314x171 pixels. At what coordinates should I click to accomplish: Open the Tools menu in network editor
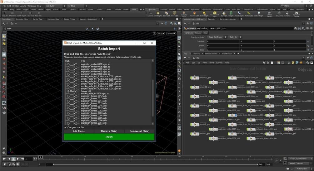coord(212,63)
